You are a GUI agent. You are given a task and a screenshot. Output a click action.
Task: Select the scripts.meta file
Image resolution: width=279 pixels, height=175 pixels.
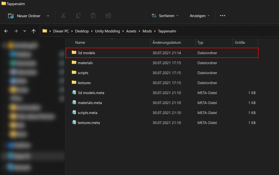[x=87, y=112]
